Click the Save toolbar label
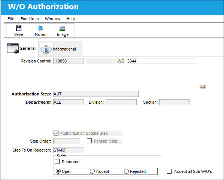This screenshot has width=224, height=180. tap(19, 34)
